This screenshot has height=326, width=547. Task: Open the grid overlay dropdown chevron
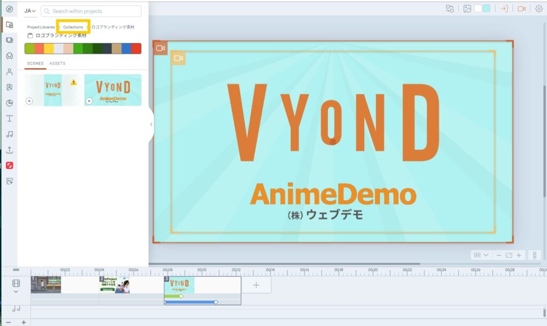tap(486, 255)
